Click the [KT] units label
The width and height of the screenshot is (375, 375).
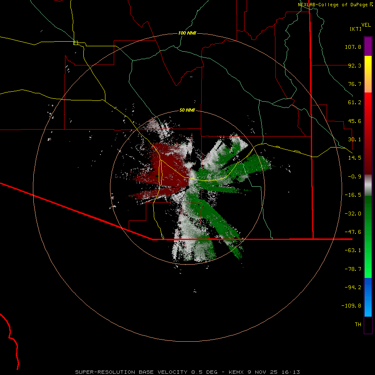point(355,29)
